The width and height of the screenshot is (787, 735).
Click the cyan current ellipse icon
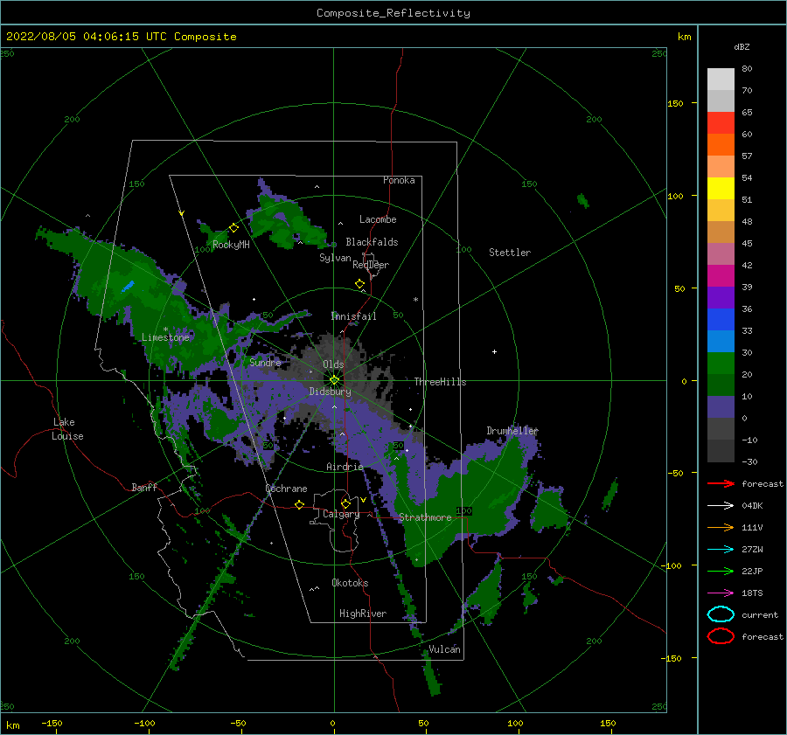click(x=721, y=614)
